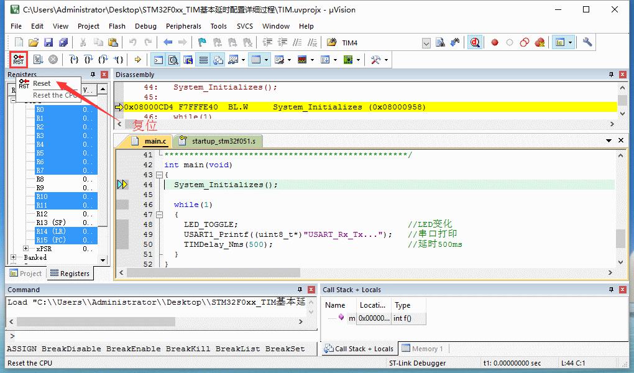This screenshot has width=634, height=373.
Task: Click the 'ST-Link Debugger' status bar text
Action: point(417,363)
